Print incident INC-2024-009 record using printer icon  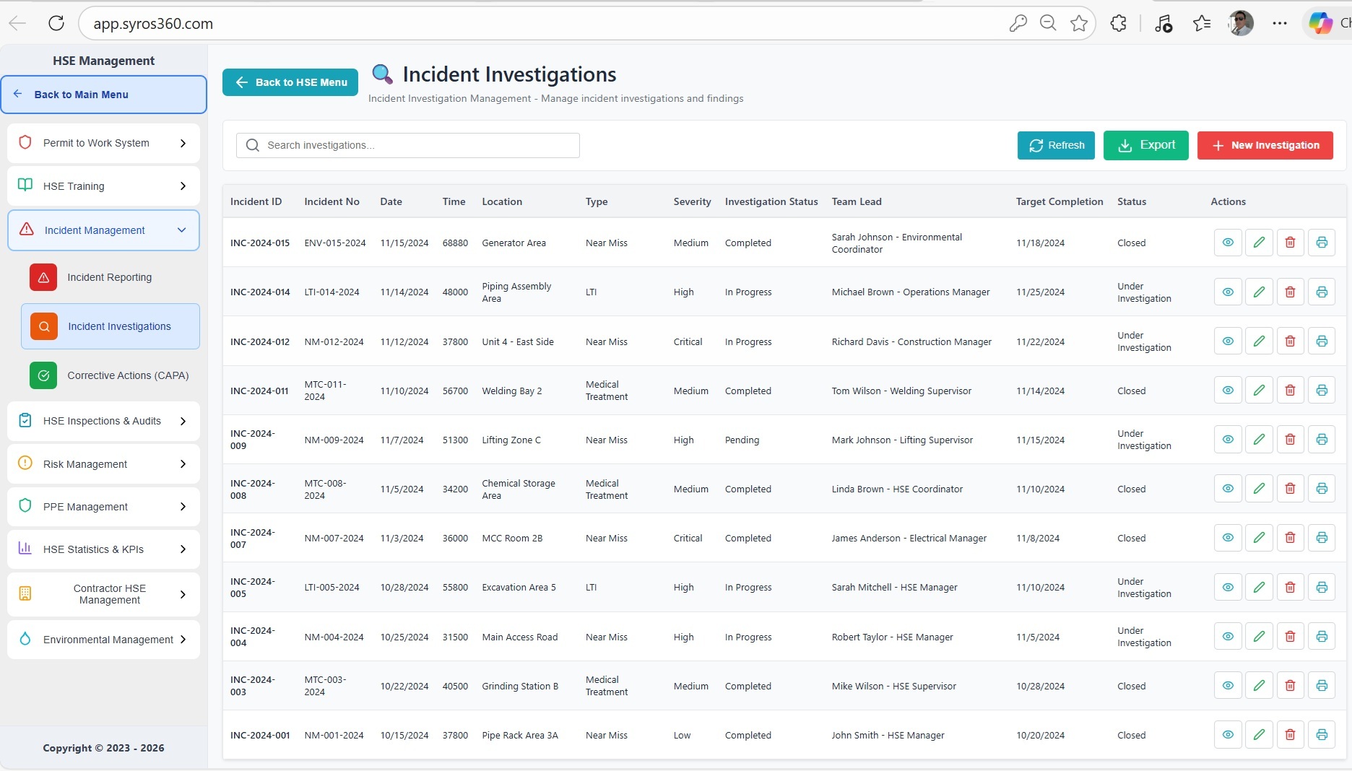click(1322, 440)
